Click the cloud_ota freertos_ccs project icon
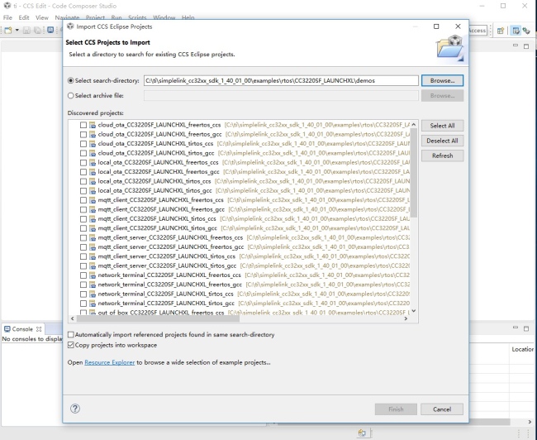Image resolution: width=537 pixels, height=440 pixels. pyautogui.click(x=93, y=125)
